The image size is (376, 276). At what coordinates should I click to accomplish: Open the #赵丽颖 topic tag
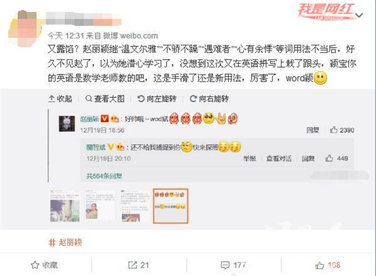[65, 243]
